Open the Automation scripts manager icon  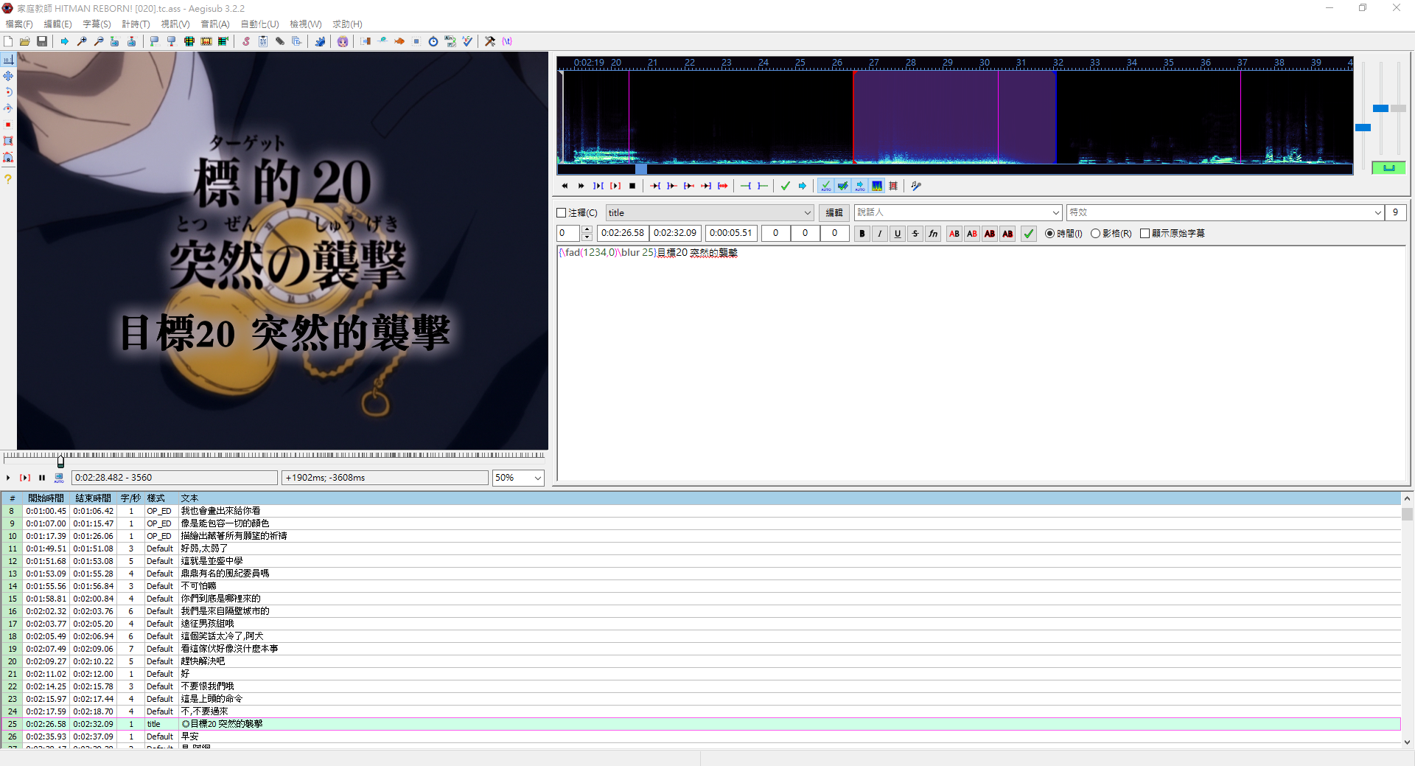point(320,41)
